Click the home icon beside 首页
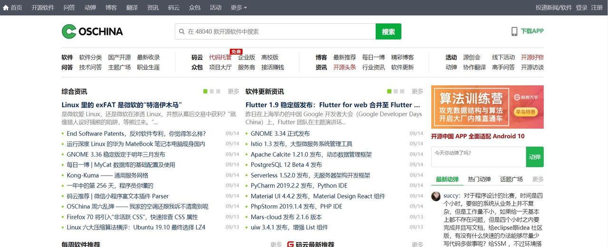The image size is (608, 247). click(6, 8)
